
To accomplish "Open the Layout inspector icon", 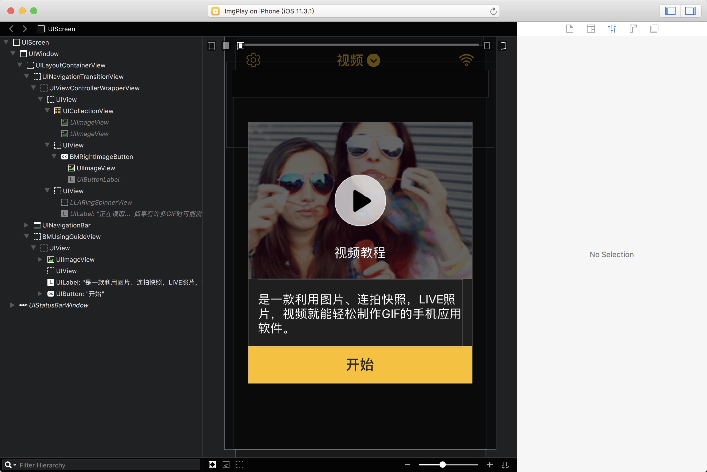I will point(633,29).
